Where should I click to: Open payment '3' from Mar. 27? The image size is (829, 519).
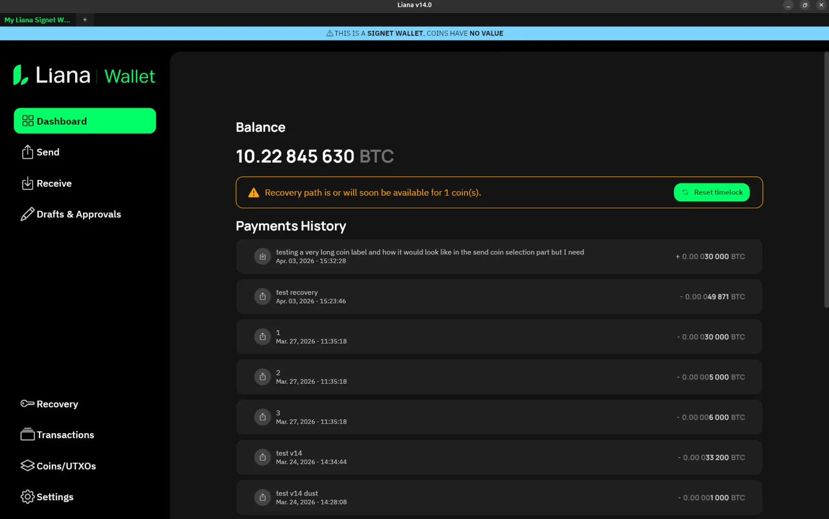499,417
